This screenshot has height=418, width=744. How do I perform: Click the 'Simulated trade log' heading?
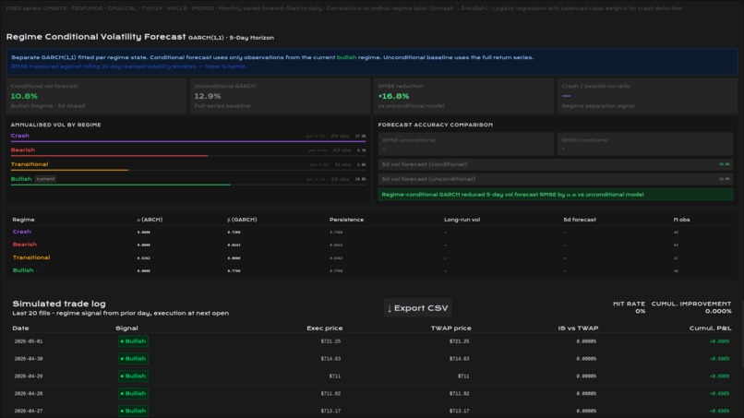(59, 304)
